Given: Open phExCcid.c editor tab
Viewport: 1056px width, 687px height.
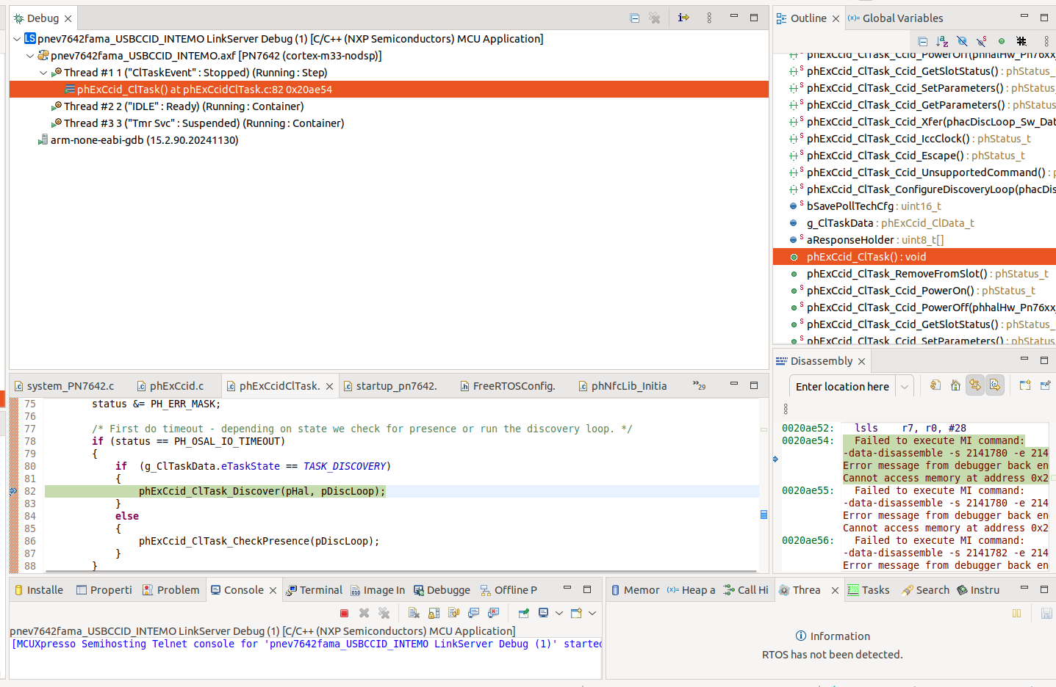Looking at the screenshot, I should [x=170, y=386].
